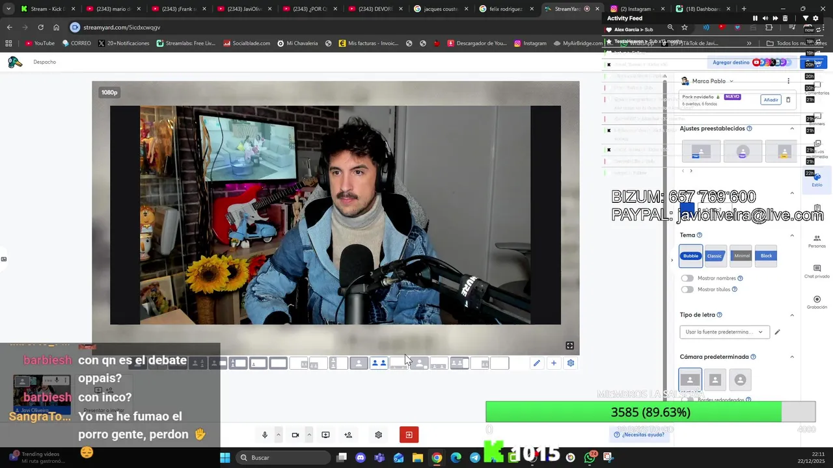Open help for Tema section
The height and width of the screenshot is (468, 833).
pos(700,235)
